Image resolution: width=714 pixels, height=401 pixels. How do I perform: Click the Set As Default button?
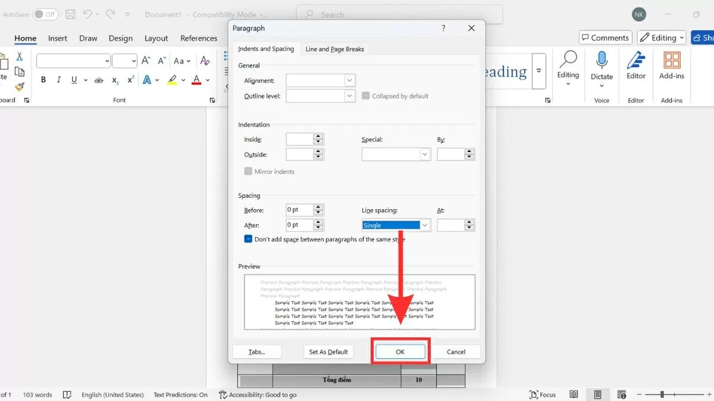pyautogui.click(x=328, y=352)
